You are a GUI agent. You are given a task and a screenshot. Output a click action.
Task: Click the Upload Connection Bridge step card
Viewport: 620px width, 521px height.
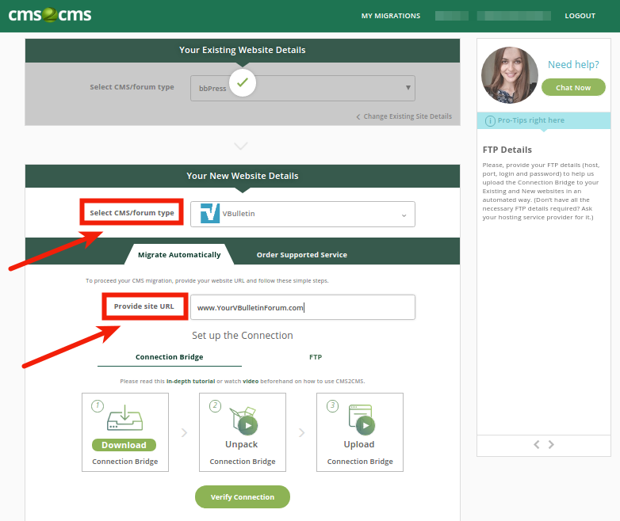pyautogui.click(x=360, y=432)
